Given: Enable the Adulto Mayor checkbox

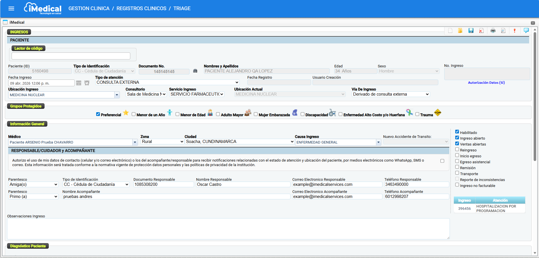Looking at the screenshot, I should 218,114.
